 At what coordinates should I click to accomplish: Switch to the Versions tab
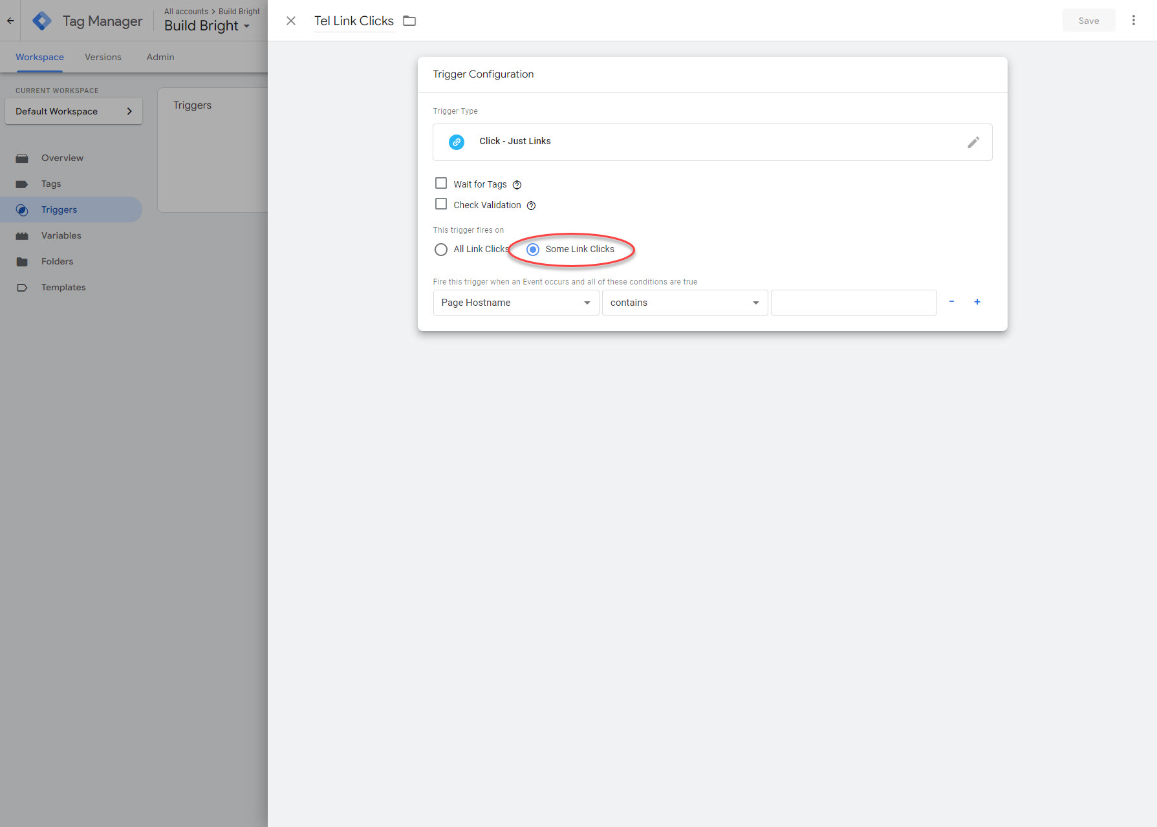point(103,57)
